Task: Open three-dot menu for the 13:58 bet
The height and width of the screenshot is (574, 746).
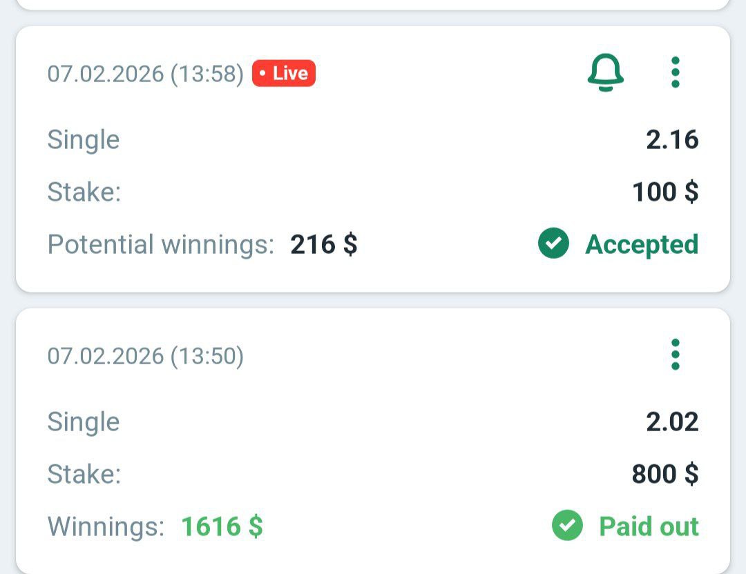Action: tap(675, 72)
